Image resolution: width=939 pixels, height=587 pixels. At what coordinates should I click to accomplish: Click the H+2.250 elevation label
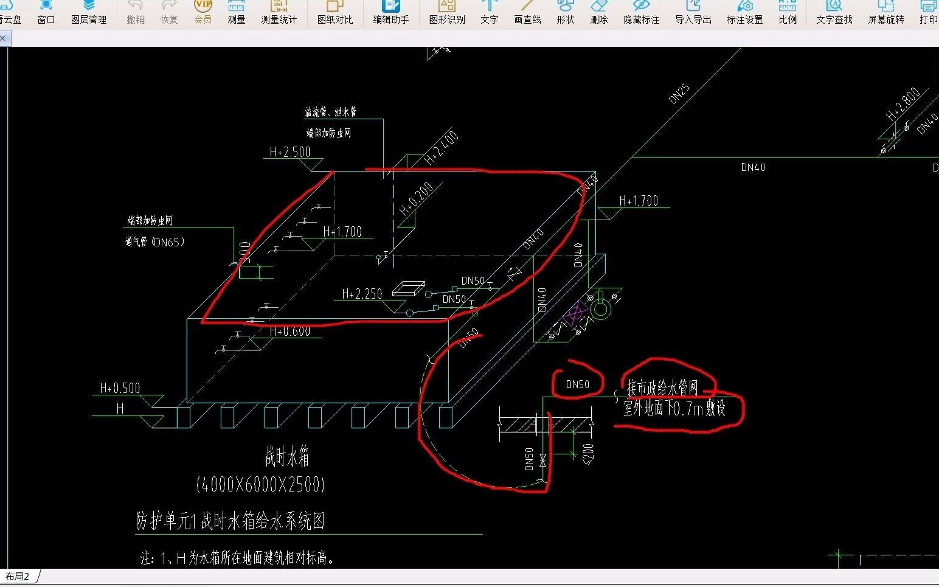pyautogui.click(x=362, y=294)
